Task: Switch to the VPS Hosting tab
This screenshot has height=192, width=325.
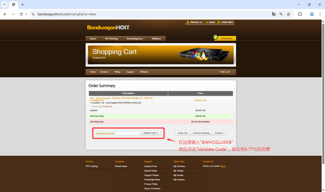Action: click(111, 39)
